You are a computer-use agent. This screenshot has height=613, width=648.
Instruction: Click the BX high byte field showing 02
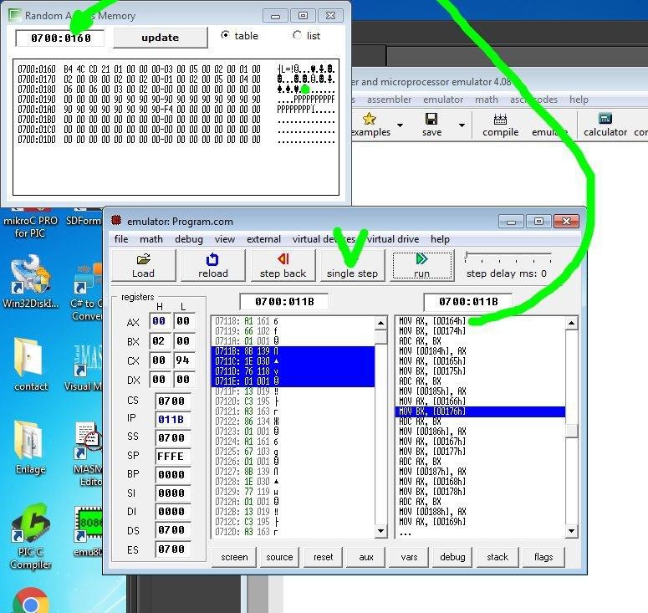160,341
